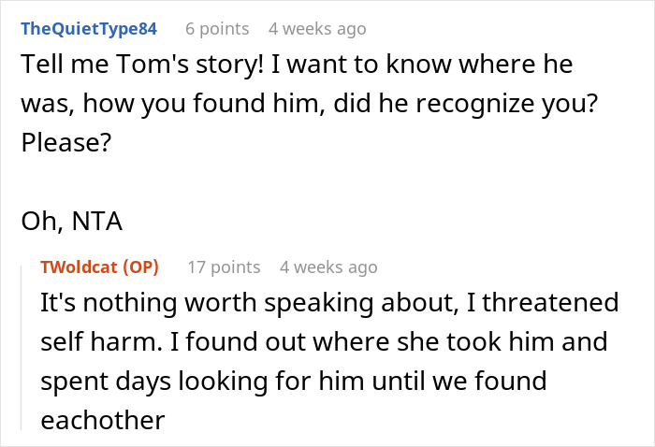Click the words "self harm" in reply
This screenshot has height=447, width=655.
click(102, 343)
